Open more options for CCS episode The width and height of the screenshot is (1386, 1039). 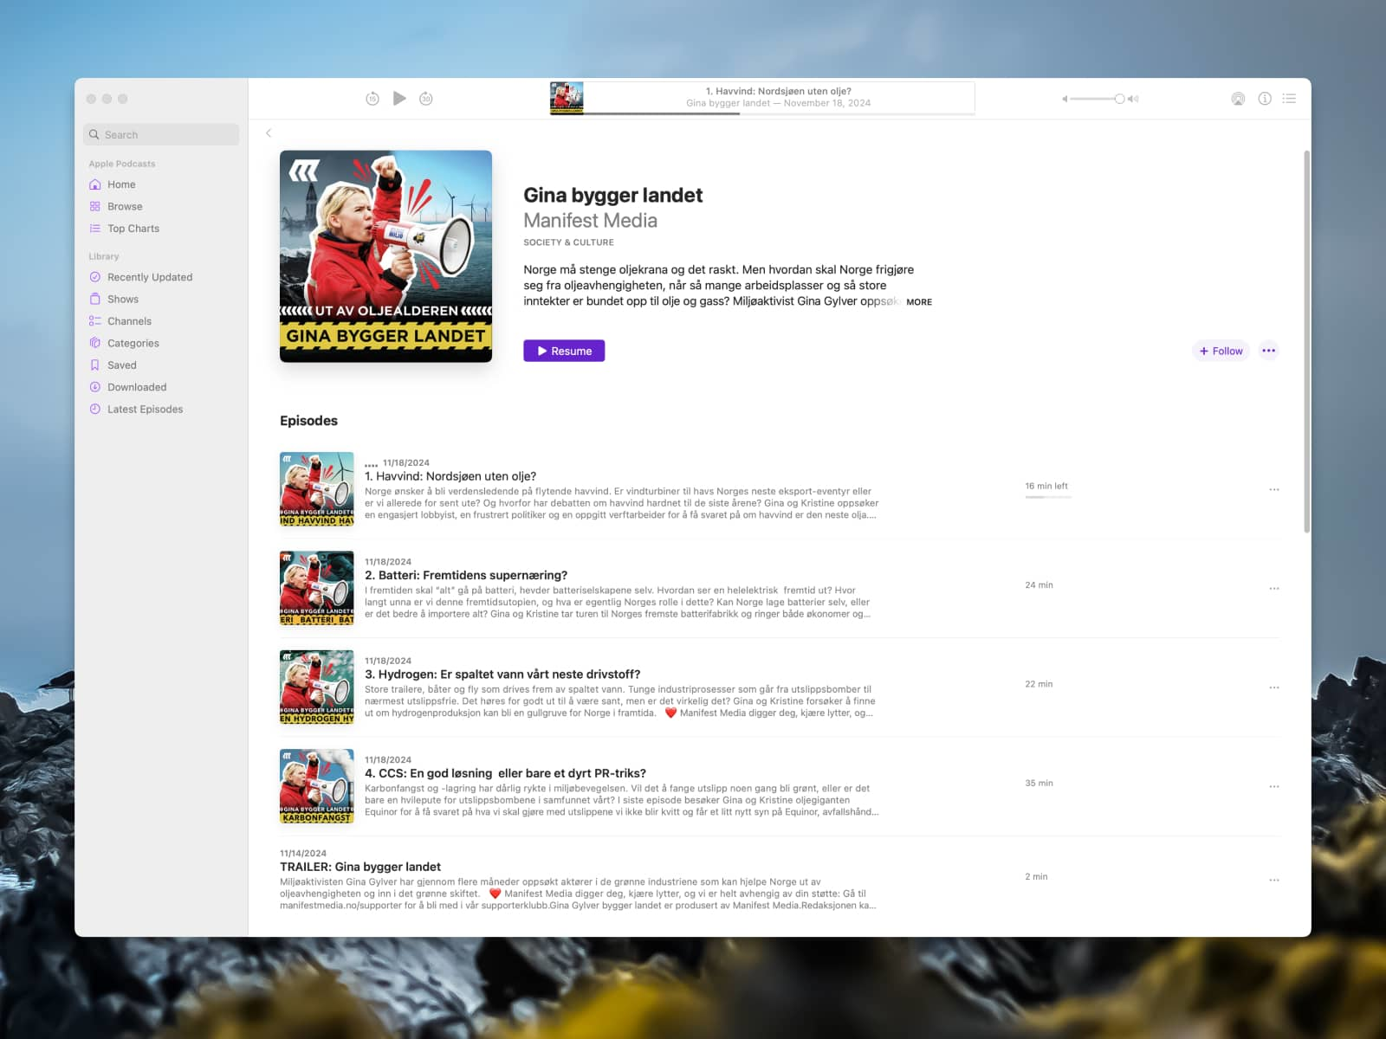point(1274,786)
